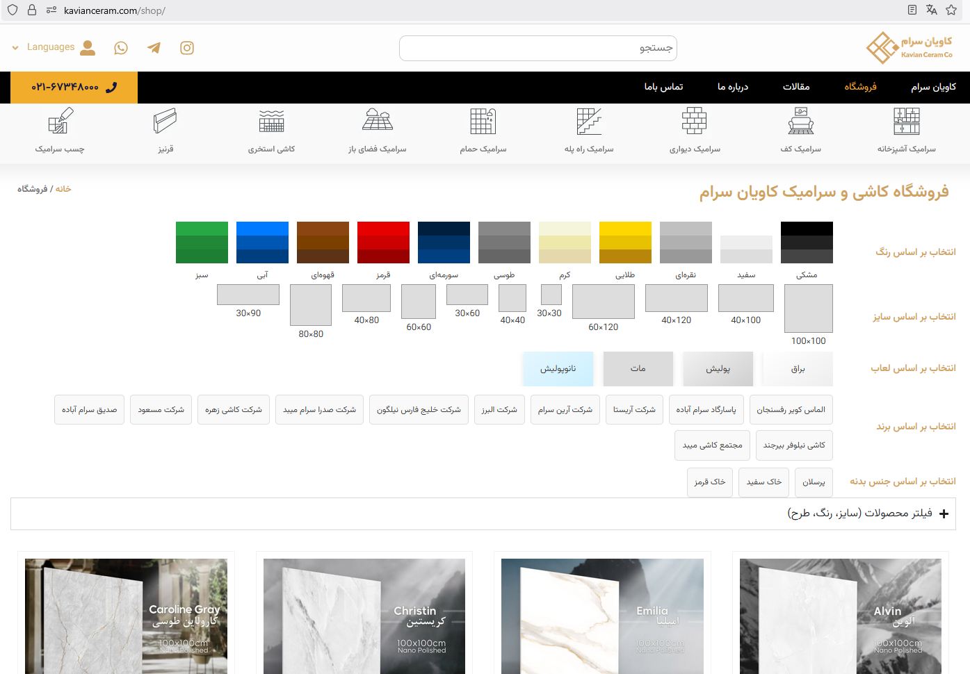Click the bookmark star in address bar
Image resolution: width=970 pixels, height=674 pixels.
pyautogui.click(x=951, y=10)
